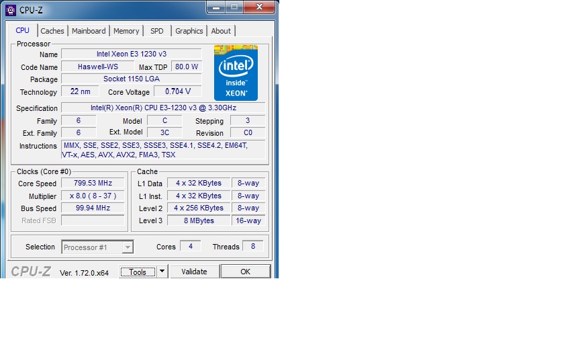The image size is (580, 363).
Task: Click the Core Voltage value 0.704 V
Action: coord(178,91)
